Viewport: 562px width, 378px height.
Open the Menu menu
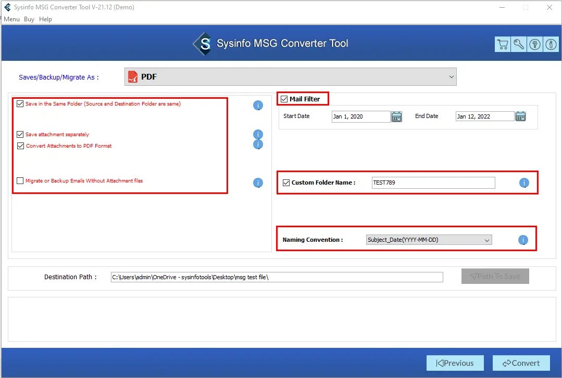pyautogui.click(x=11, y=19)
